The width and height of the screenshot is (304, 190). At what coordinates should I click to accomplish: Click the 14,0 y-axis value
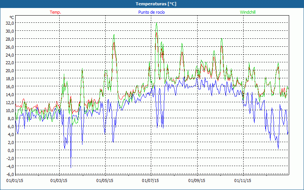pos(10,94)
